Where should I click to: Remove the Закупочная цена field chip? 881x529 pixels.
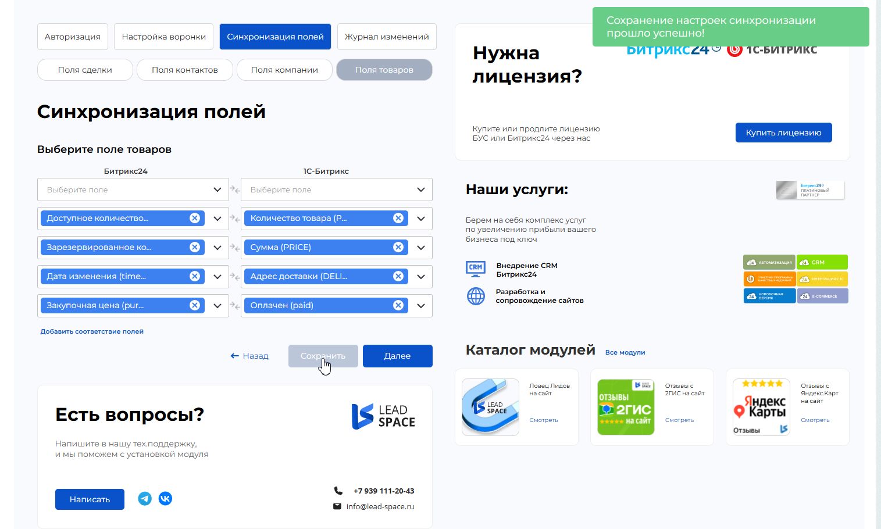click(195, 305)
